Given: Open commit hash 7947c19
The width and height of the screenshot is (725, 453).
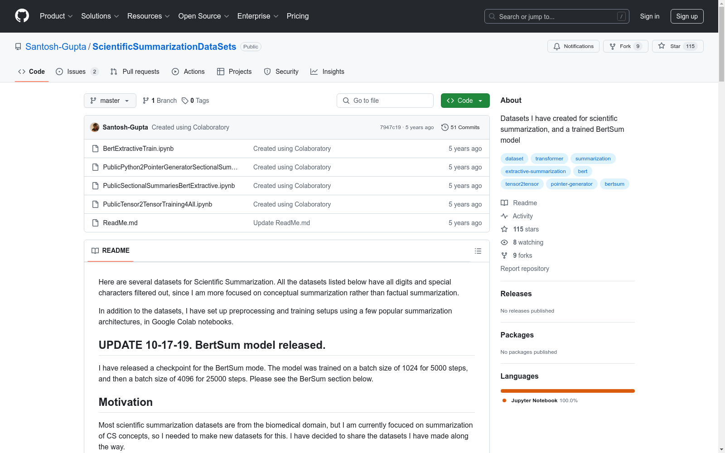Looking at the screenshot, I should point(390,127).
